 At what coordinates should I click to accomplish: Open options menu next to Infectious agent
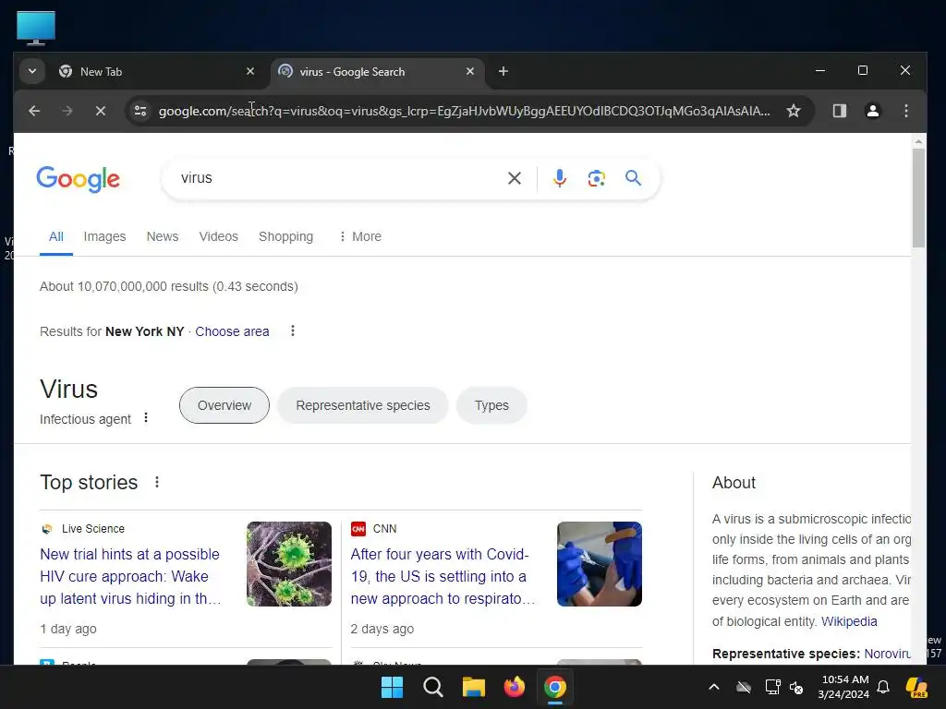click(145, 418)
